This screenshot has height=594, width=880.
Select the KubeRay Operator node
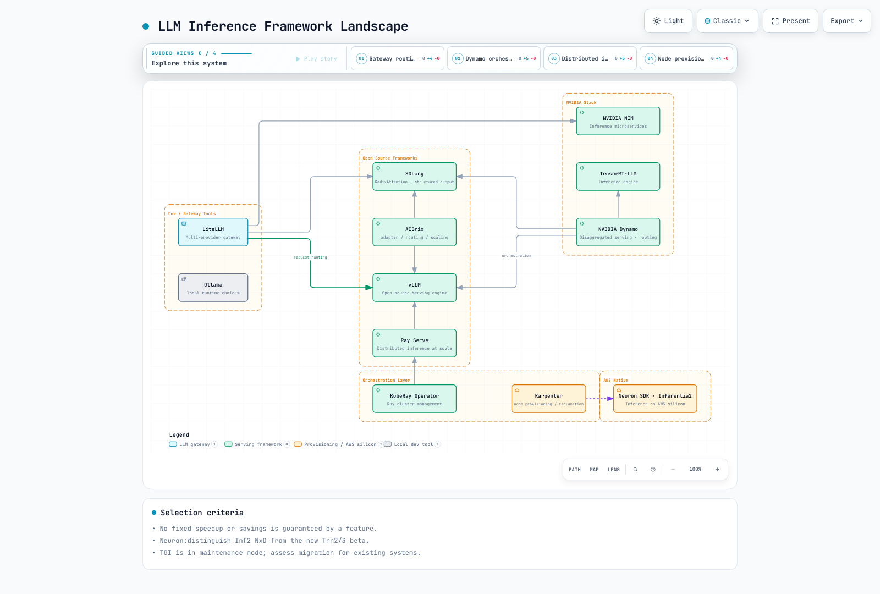tap(415, 399)
